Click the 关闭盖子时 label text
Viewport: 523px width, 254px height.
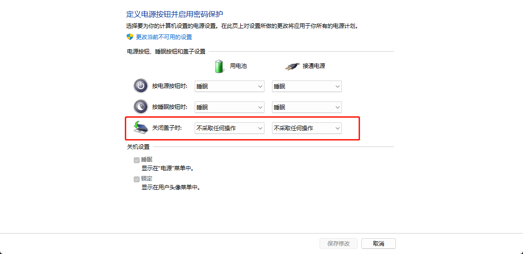pyautogui.click(x=167, y=128)
